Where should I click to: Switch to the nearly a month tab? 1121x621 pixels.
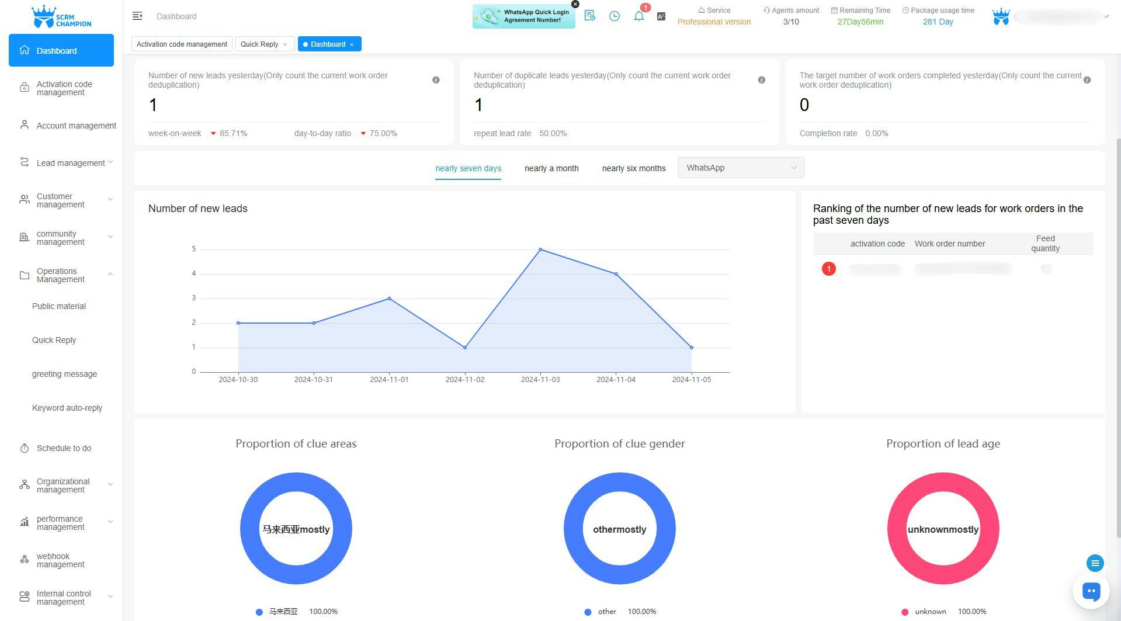click(551, 168)
